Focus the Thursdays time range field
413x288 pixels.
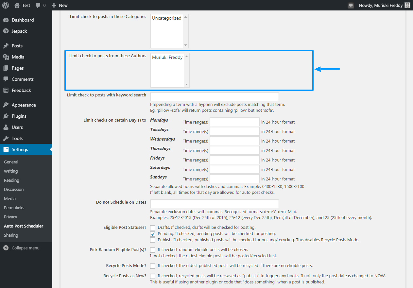pos(234,150)
